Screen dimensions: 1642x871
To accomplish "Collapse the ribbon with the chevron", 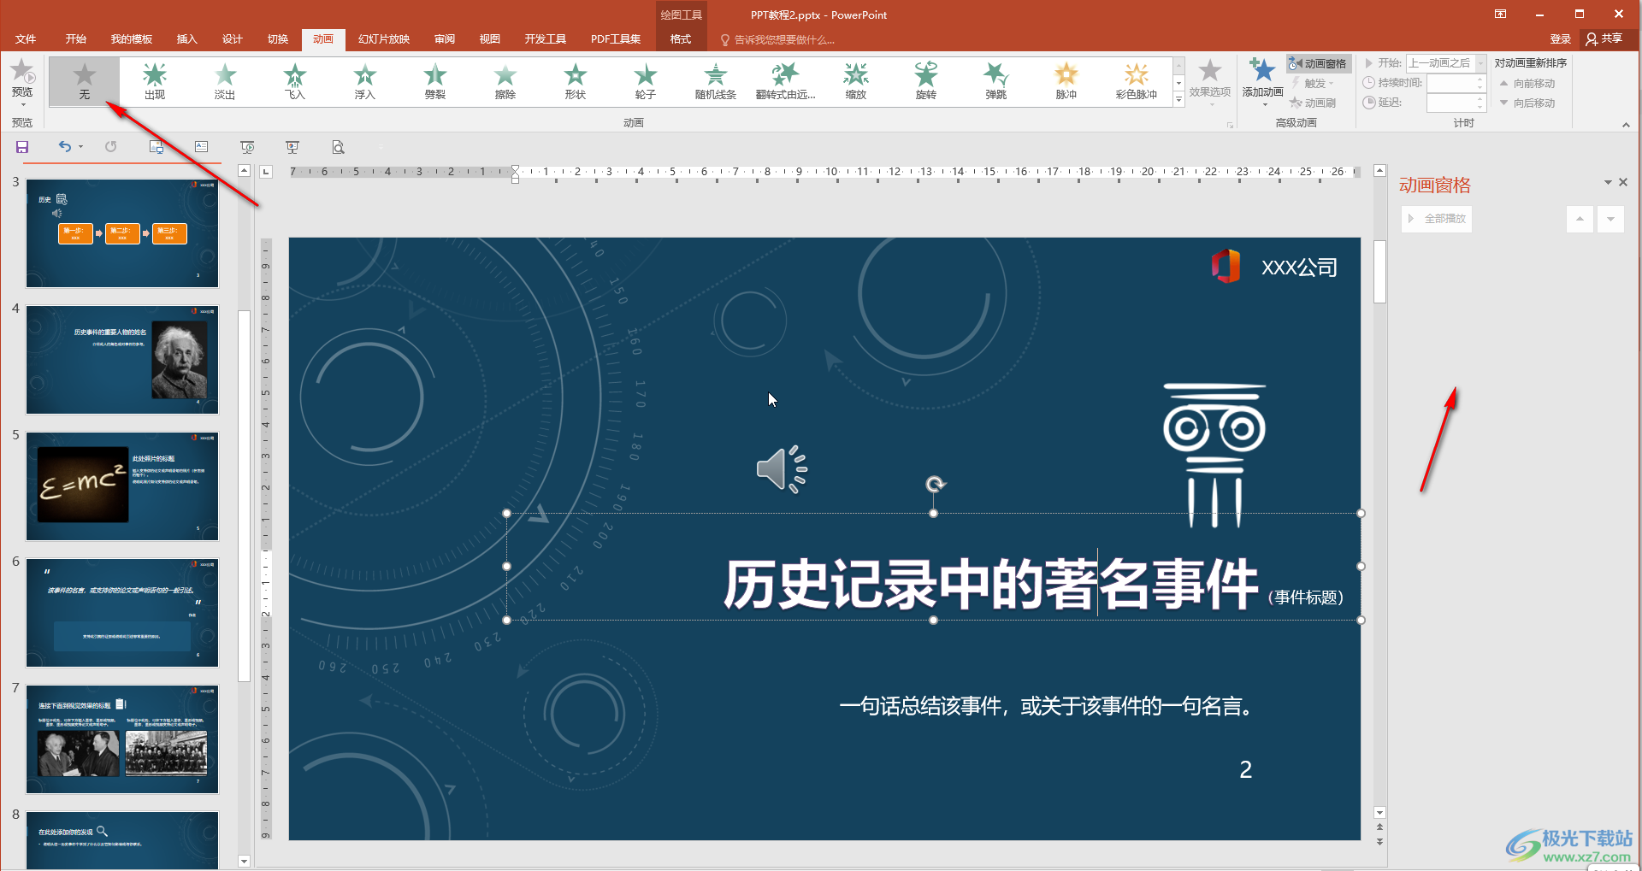I will click(x=1626, y=125).
